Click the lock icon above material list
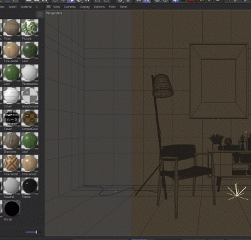Viewport: 251px width, 240px height. click(x=40, y=14)
